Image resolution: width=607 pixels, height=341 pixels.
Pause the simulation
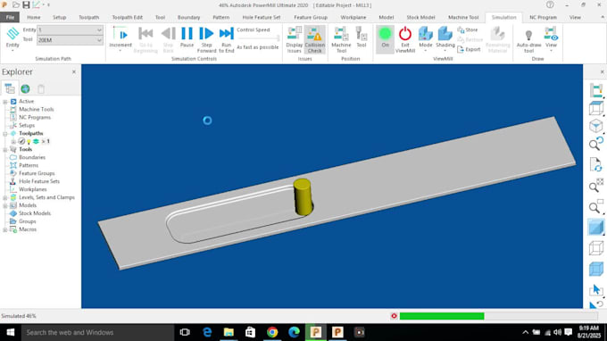coord(187,37)
